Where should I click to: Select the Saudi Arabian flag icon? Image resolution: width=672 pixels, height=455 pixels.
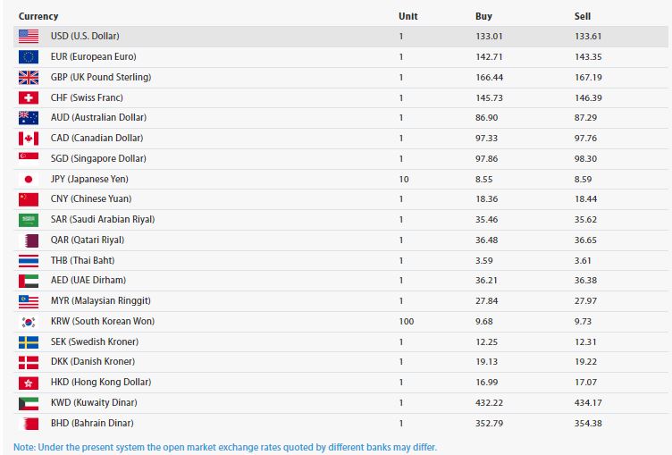point(29,220)
